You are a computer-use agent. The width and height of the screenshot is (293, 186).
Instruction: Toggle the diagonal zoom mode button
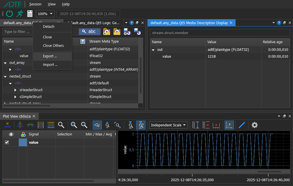point(118,125)
